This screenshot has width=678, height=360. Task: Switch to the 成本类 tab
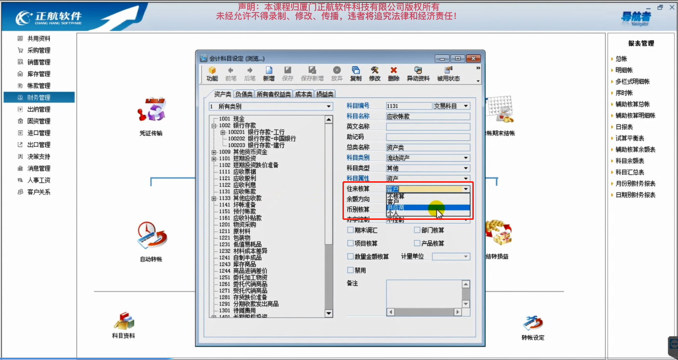tap(303, 94)
